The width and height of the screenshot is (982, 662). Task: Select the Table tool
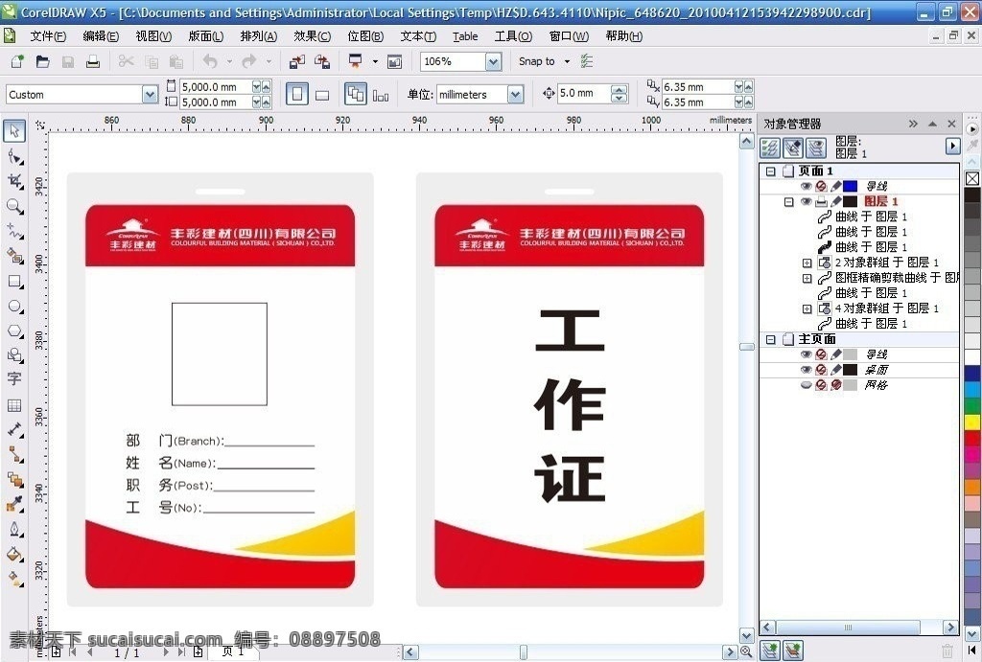[14, 405]
